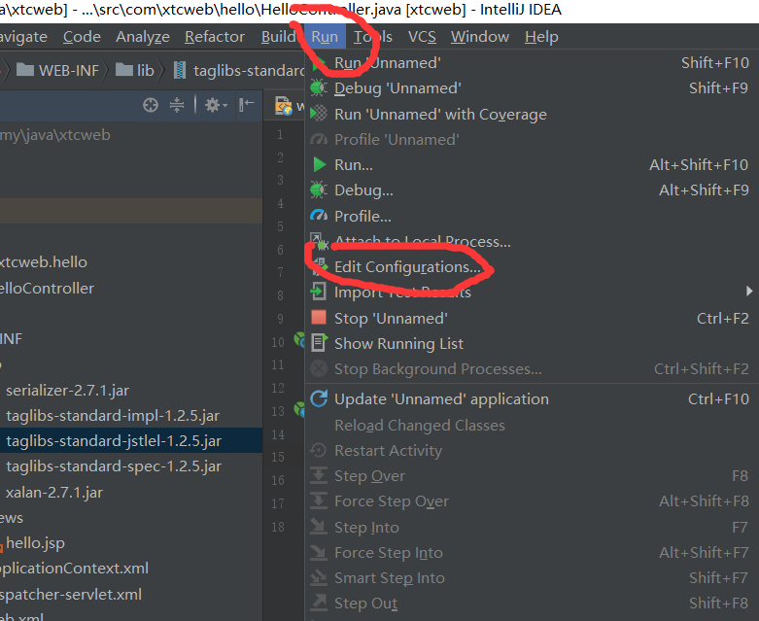Click the Run... menu entry
The image size is (759, 621).
click(x=532, y=165)
